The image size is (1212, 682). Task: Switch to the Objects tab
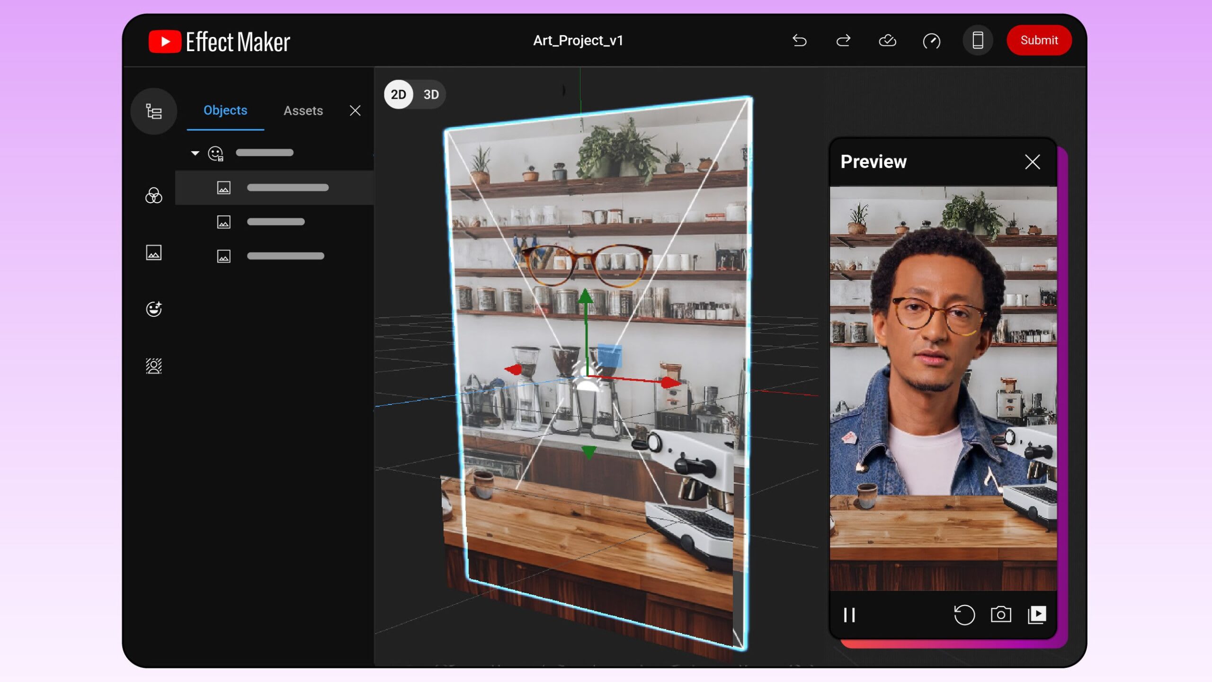225,110
